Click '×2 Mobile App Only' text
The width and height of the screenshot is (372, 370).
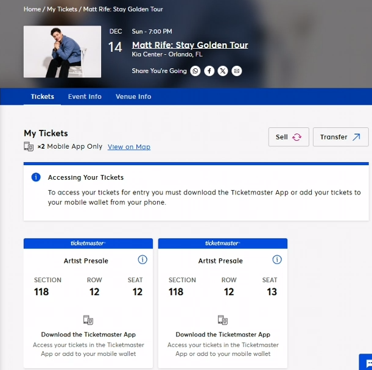[70, 146]
